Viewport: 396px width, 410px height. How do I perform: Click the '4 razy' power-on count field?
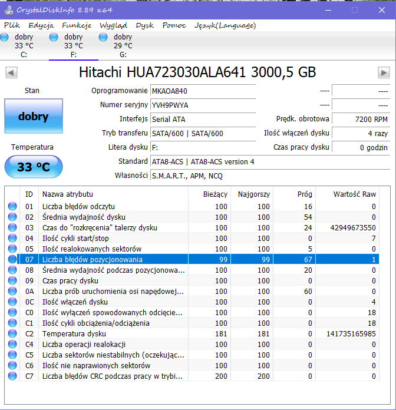point(361,133)
